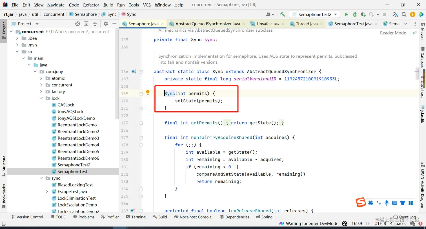The height and width of the screenshot is (229, 426).
Task: Select SemaphoneTest2 in project tree
Action: point(74,165)
